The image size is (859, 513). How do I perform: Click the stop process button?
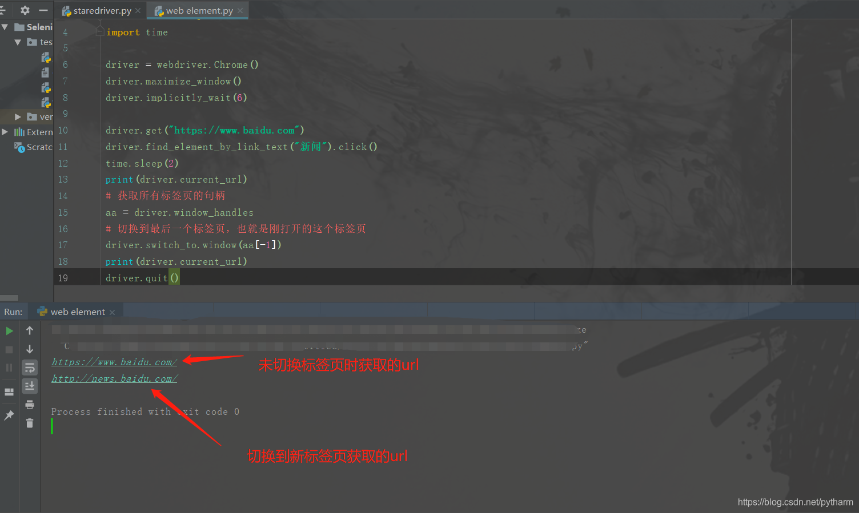click(x=9, y=349)
